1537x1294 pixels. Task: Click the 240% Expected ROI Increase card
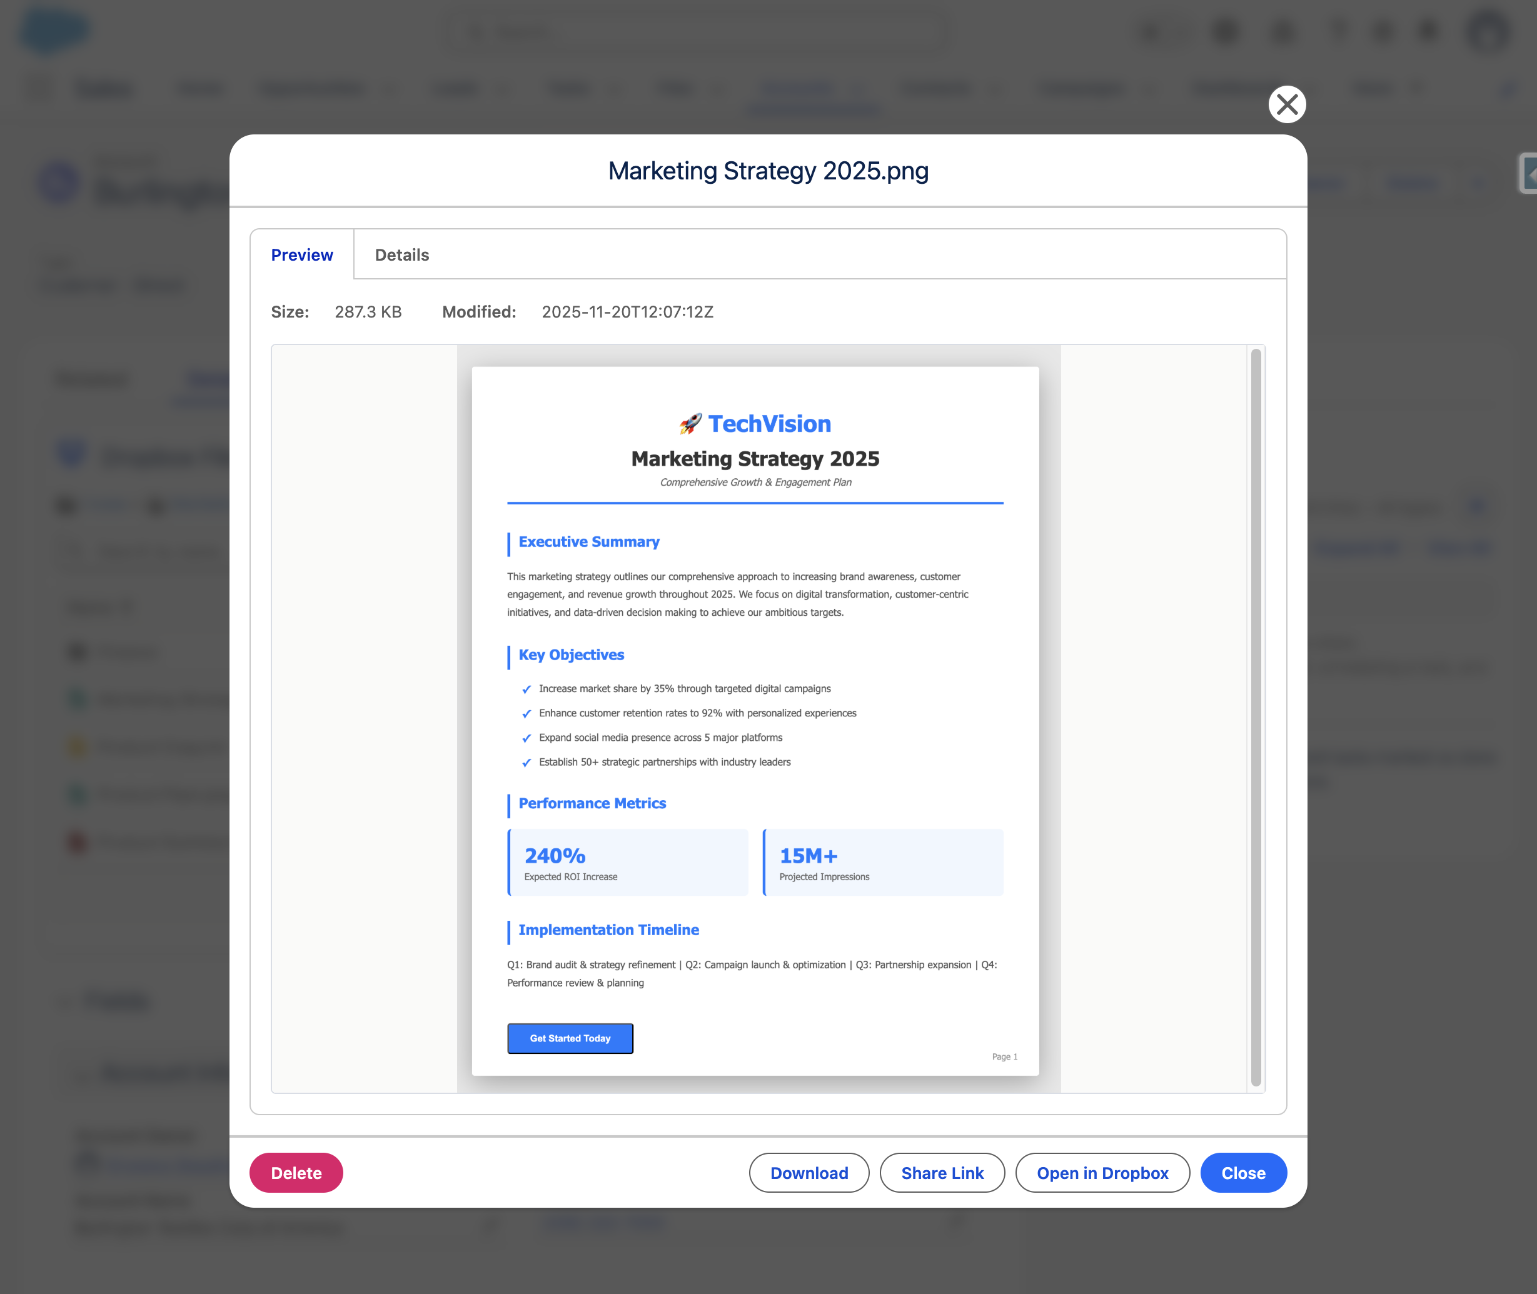(x=628, y=862)
